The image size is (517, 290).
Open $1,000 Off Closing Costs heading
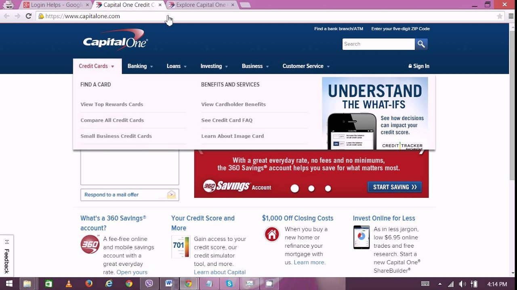point(298,218)
